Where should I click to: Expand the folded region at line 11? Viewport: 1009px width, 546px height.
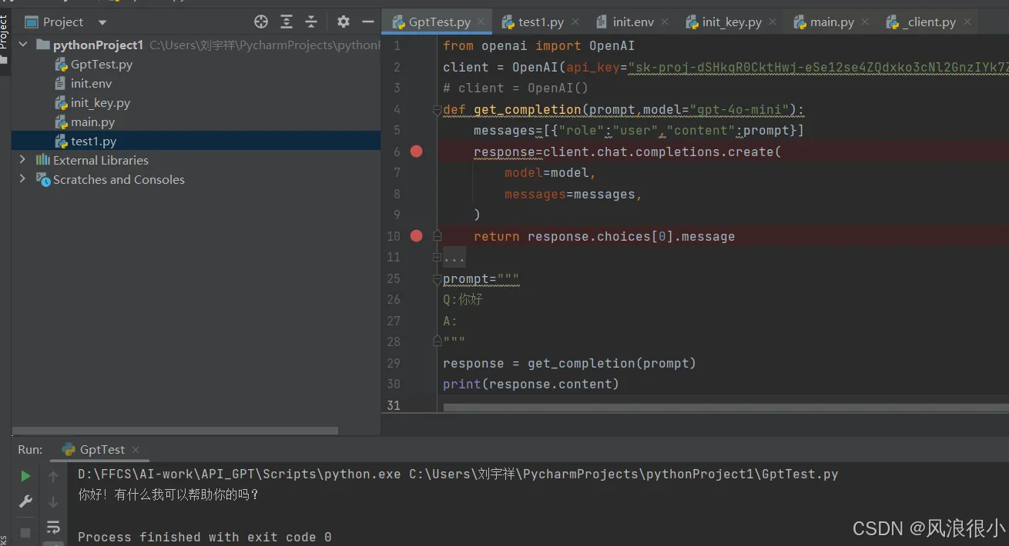point(437,258)
